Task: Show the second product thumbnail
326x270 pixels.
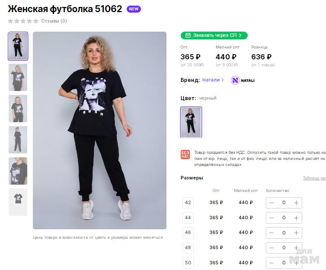Action: tap(18, 77)
